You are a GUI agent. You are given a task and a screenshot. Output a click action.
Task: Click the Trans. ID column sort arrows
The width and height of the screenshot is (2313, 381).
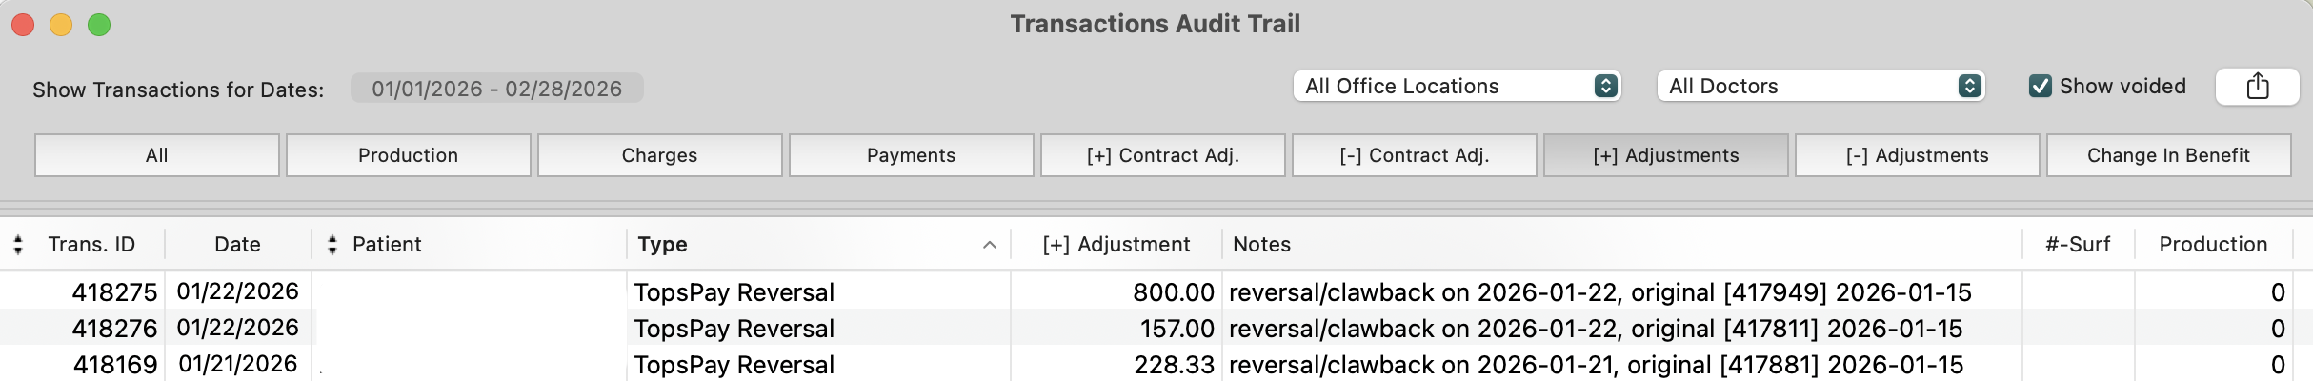pos(18,245)
